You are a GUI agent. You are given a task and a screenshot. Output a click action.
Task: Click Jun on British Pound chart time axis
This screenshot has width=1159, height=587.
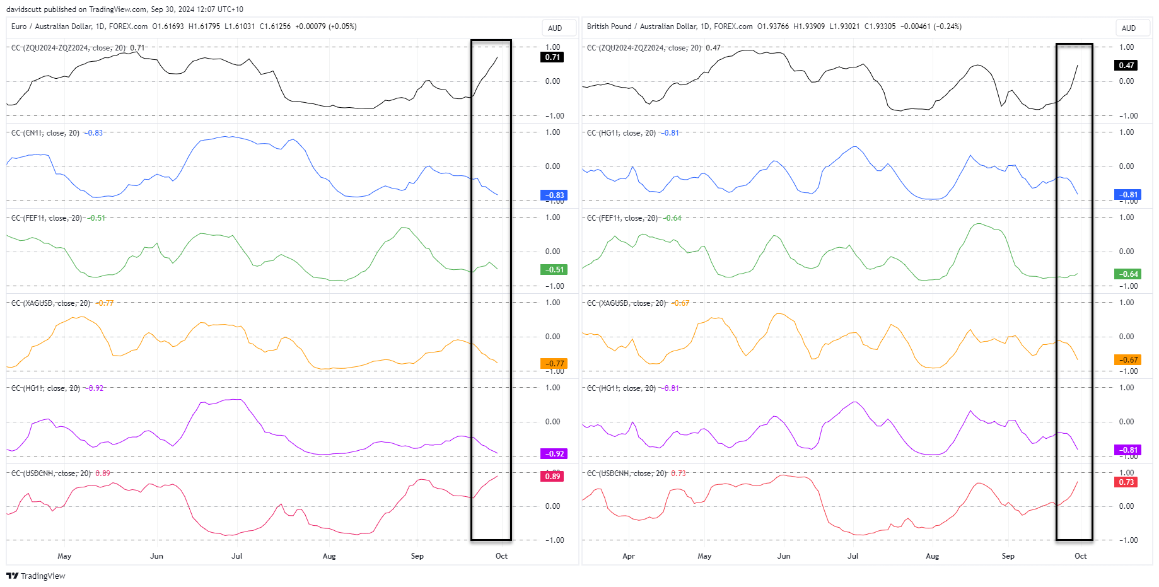(784, 556)
